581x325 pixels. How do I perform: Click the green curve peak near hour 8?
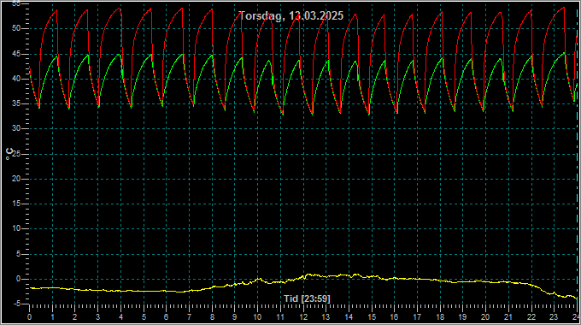(212, 56)
